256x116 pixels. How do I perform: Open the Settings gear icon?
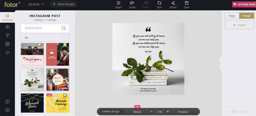7,110
